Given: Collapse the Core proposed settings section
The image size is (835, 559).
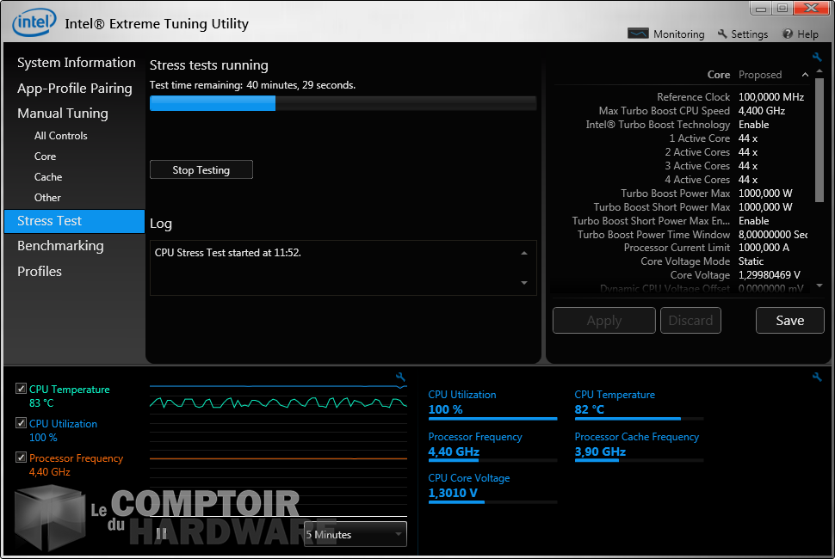Looking at the screenshot, I should [x=804, y=74].
